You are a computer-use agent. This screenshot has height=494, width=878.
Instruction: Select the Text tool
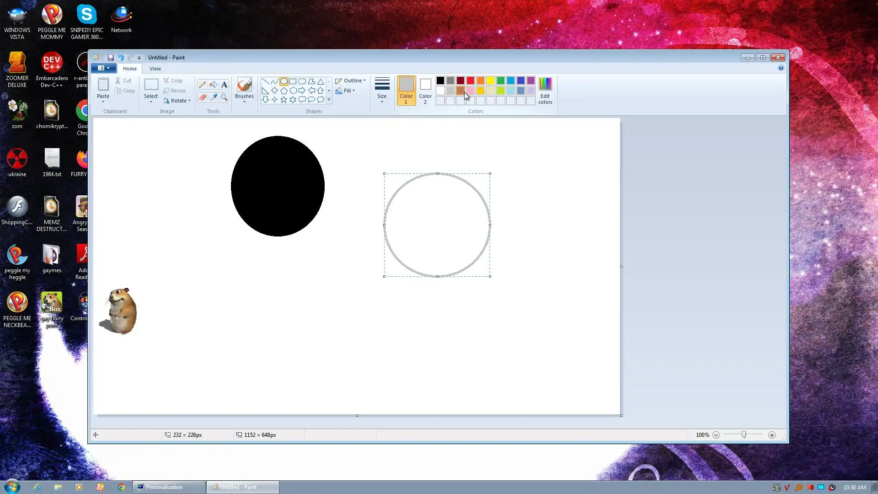(224, 85)
